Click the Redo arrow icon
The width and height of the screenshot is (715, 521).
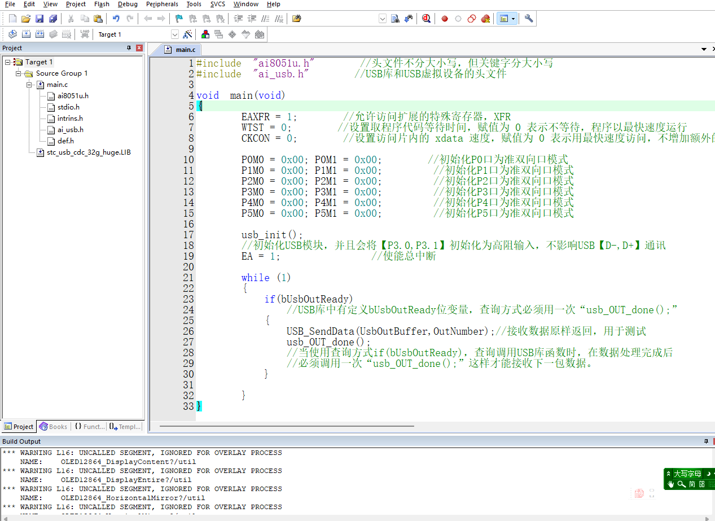click(x=130, y=19)
